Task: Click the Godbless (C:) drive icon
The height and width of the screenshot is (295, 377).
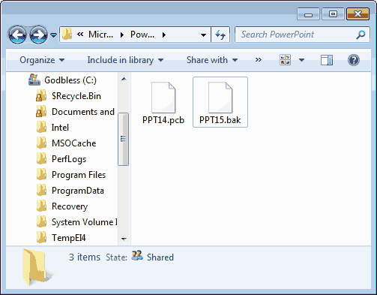Action: (x=34, y=80)
